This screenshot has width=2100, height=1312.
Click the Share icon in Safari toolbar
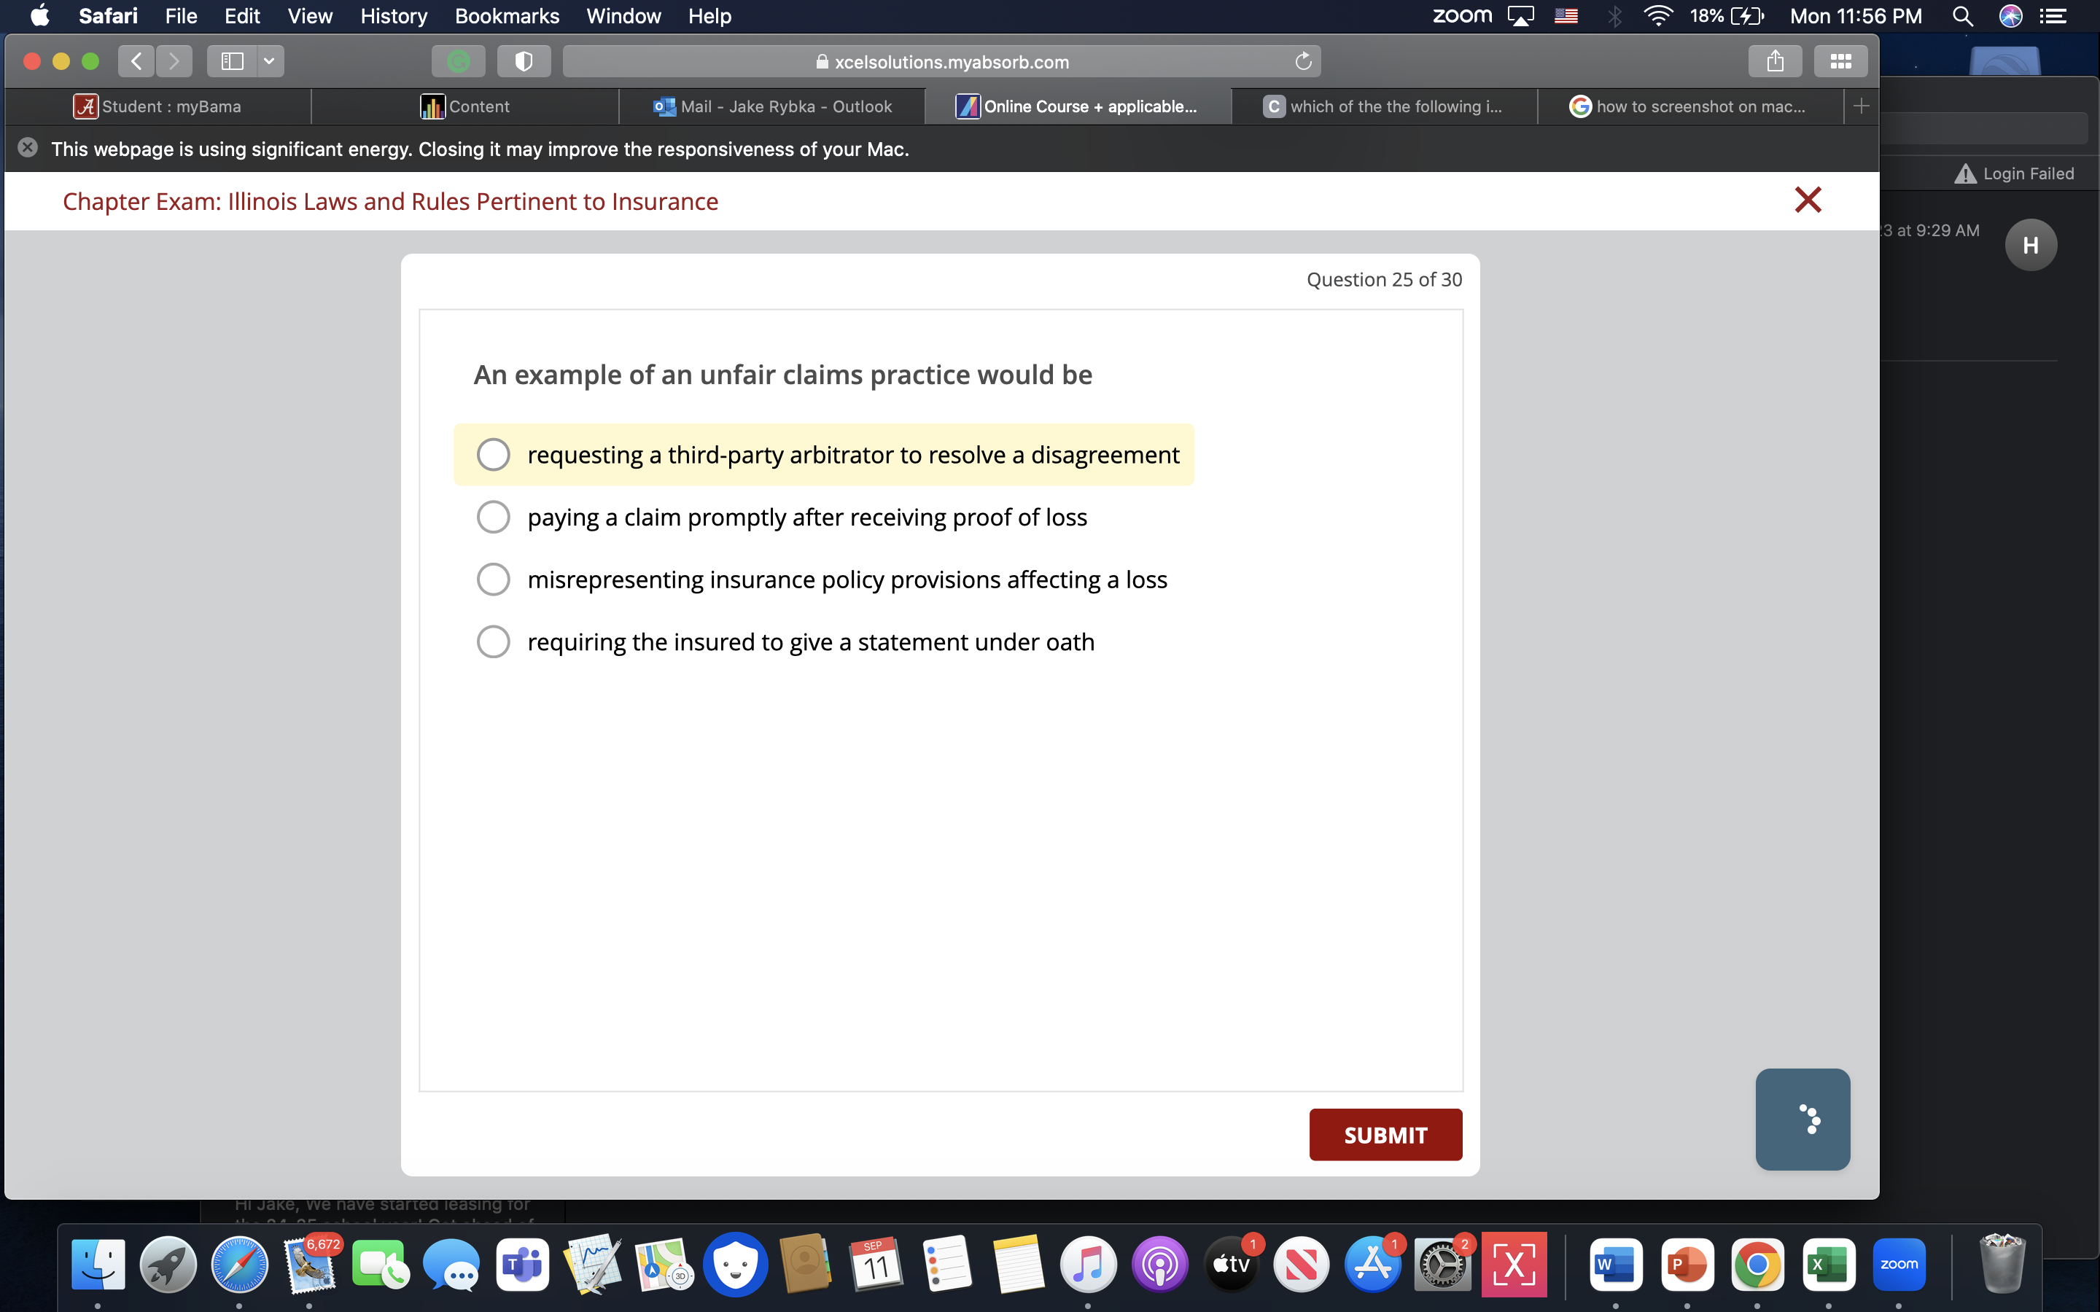pos(1775,60)
